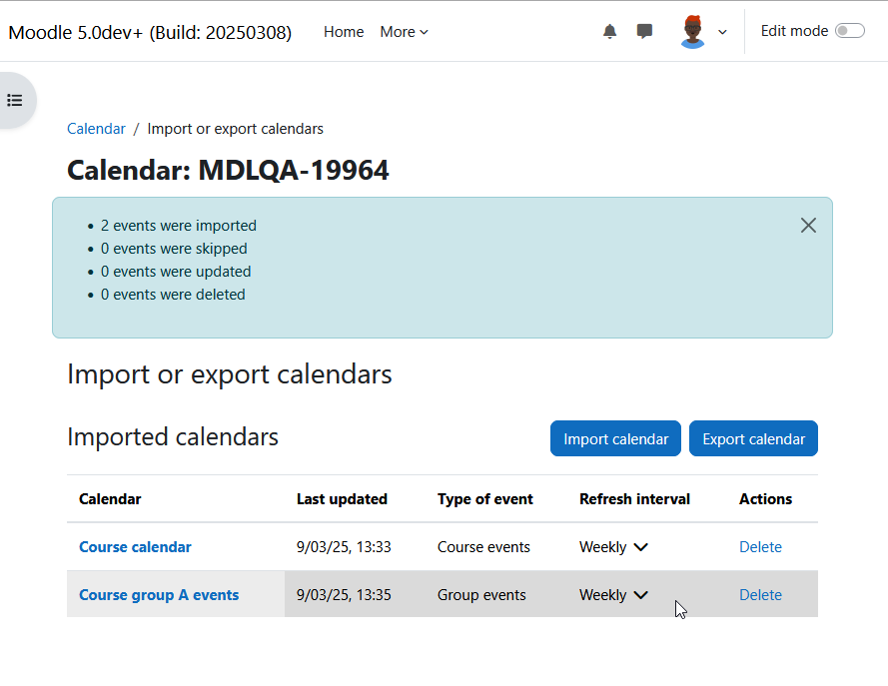The image size is (888, 686).
Task: Click the Export calendar button
Action: coord(753,438)
